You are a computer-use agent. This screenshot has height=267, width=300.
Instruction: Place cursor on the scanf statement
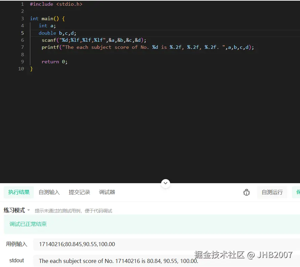pyautogui.click(x=93, y=40)
